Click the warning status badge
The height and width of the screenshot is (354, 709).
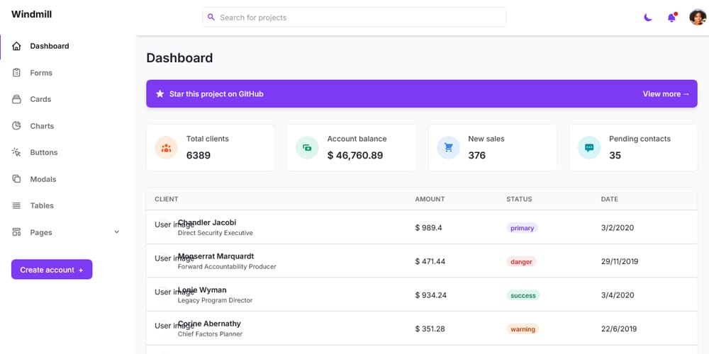point(523,329)
